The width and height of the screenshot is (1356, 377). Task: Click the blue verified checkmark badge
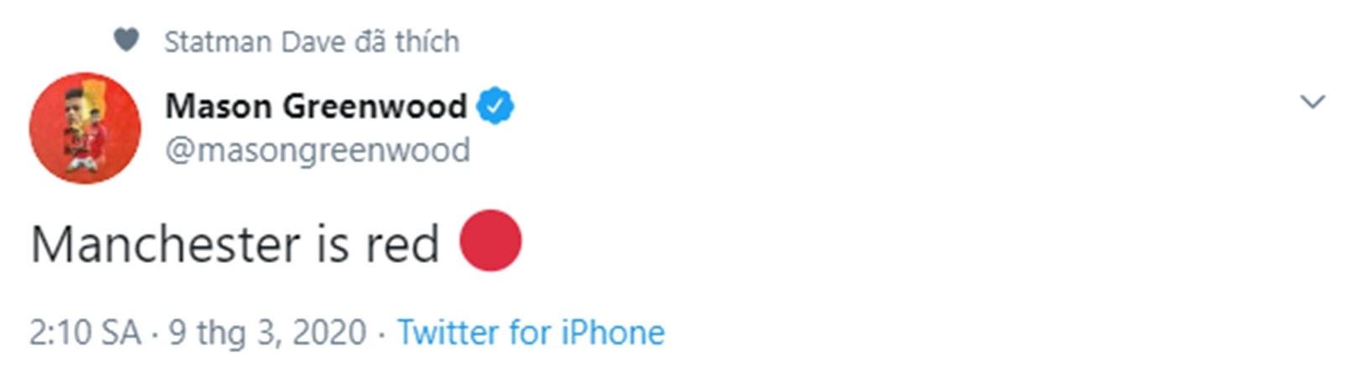coord(495,106)
